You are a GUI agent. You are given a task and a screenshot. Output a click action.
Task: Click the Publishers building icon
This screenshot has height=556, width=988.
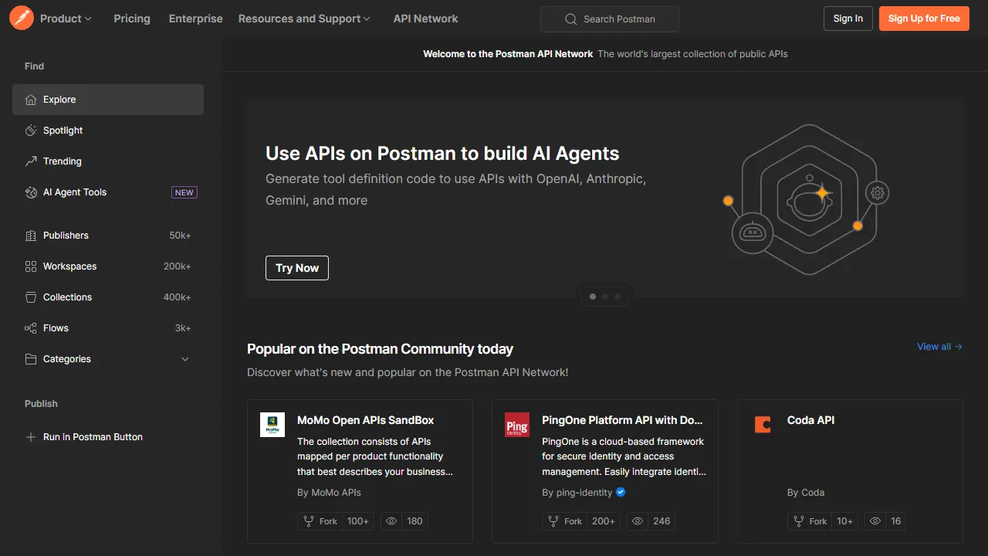pyautogui.click(x=31, y=236)
